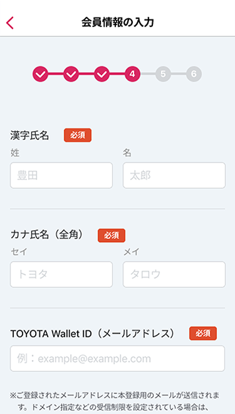Click the TOYOTA Wallet ID（メールアドレス） label
This screenshot has height=414, width=235.
pyautogui.click(x=93, y=334)
